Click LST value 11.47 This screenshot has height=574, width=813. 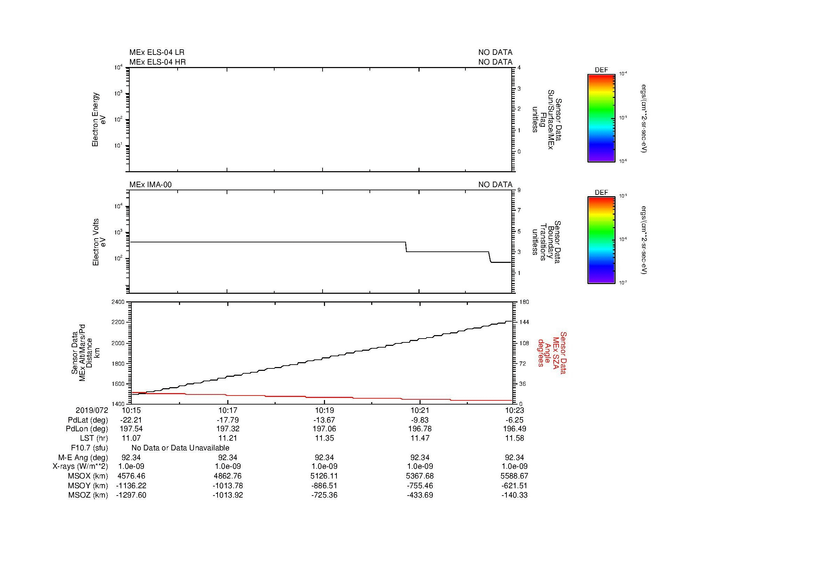420,438
